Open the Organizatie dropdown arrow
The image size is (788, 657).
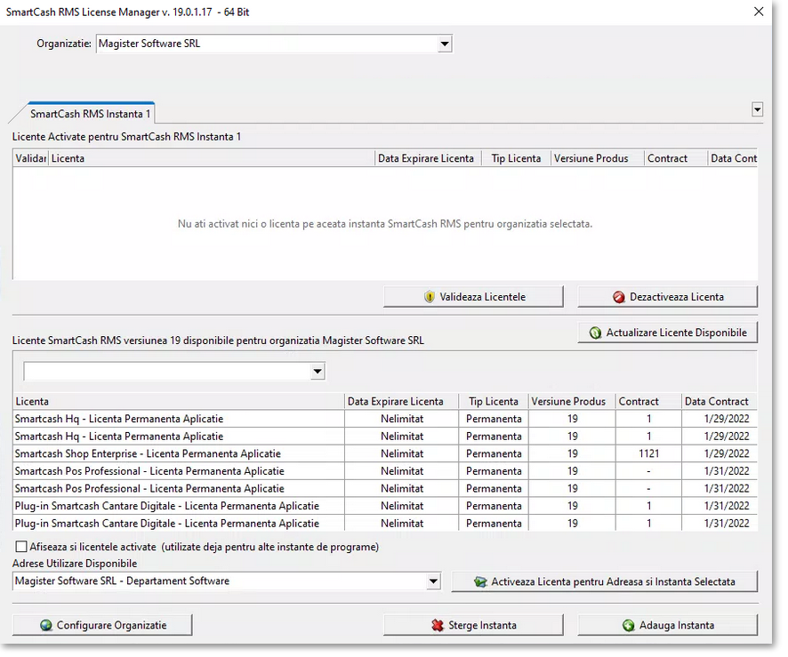(x=445, y=44)
